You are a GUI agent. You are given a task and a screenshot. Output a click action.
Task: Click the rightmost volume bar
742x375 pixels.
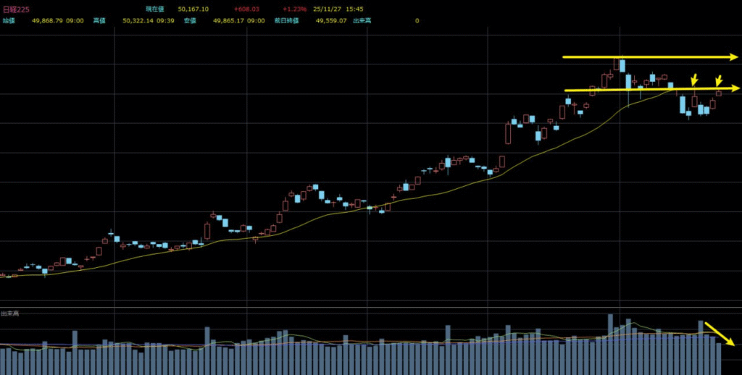coord(719,358)
